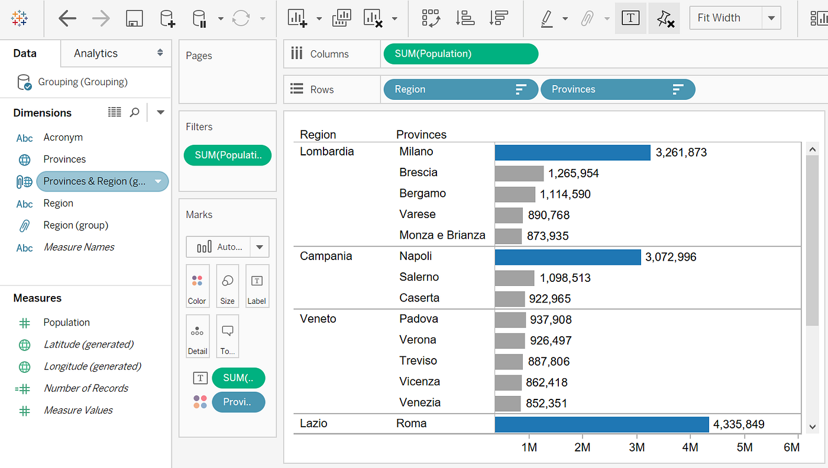The image size is (828, 468).
Task: Save the workbook using the save icon
Action: pyautogui.click(x=134, y=18)
